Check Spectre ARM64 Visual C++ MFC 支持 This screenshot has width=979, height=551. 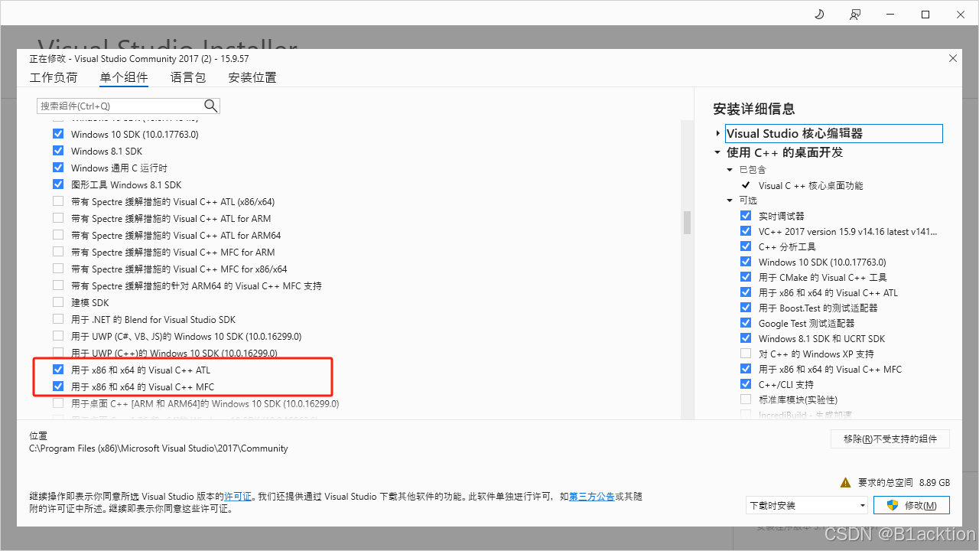click(58, 285)
